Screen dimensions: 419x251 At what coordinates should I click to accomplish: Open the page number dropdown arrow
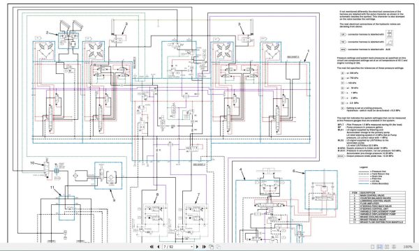pos(191,247)
